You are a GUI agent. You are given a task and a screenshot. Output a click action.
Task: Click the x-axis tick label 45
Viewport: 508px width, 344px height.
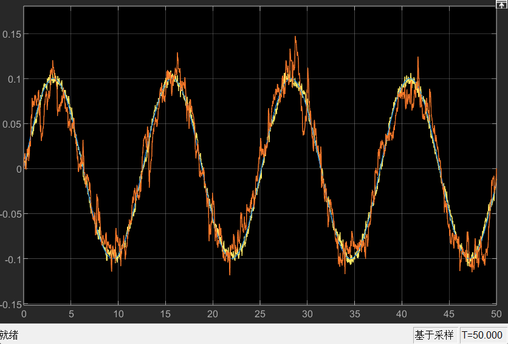[x=449, y=314]
